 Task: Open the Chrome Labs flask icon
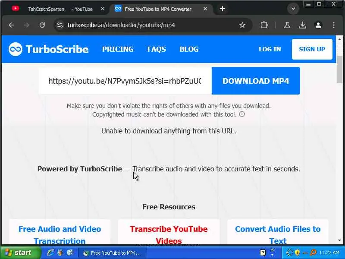point(287,25)
